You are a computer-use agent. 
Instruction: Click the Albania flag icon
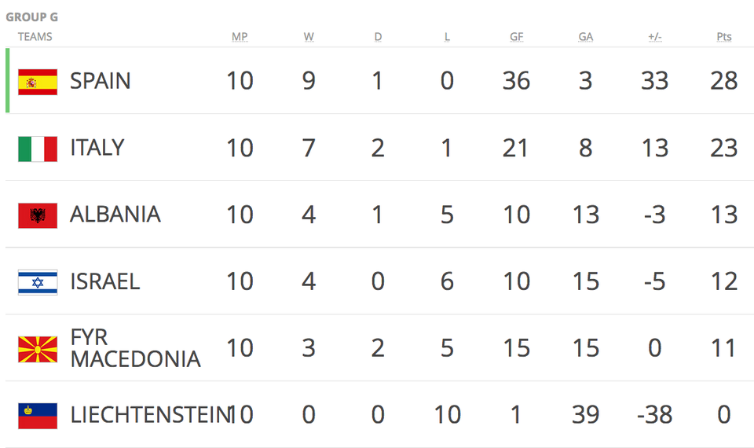(38, 215)
